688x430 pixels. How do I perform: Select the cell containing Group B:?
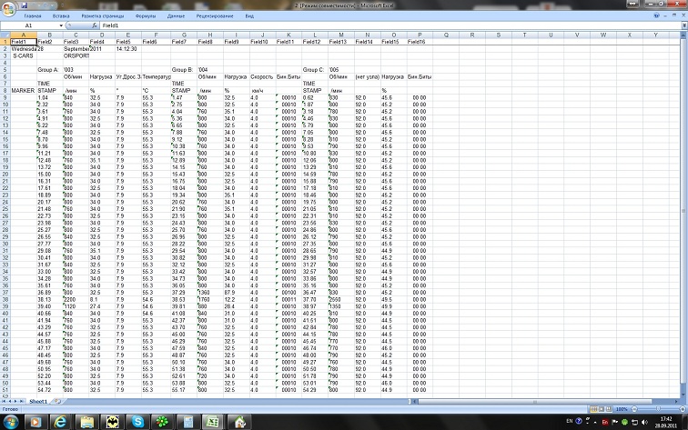(x=184, y=70)
